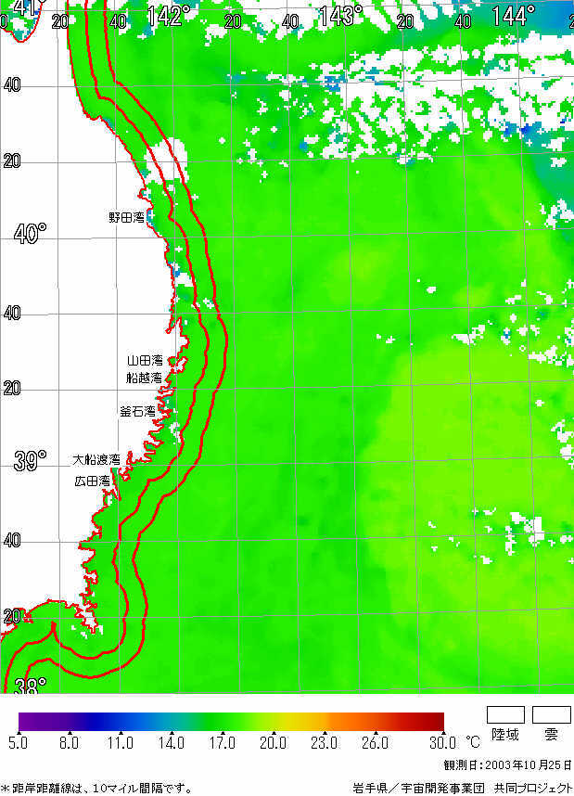The height and width of the screenshot is (796, 574).
Task: Click the 20.0 scale value
Action: tap(273, 743)
